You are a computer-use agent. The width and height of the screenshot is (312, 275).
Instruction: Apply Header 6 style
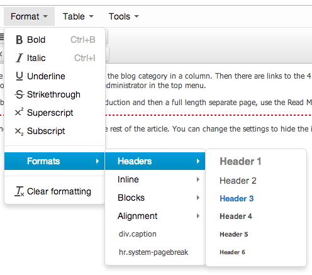point(232,252)
